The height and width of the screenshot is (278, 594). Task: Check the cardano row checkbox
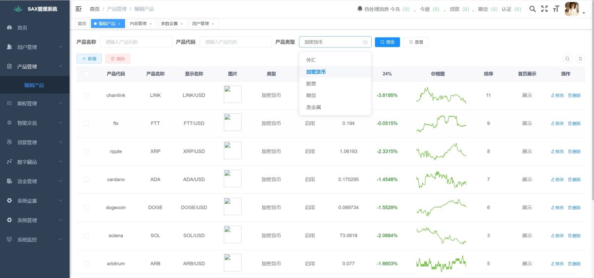[x=86, y=180]
